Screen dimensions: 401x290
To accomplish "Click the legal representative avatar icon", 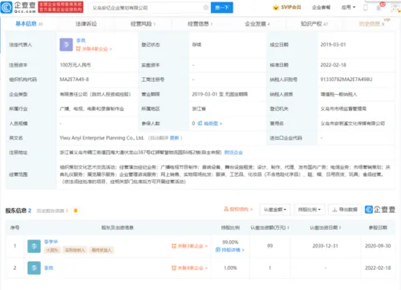I will point(66,45).
